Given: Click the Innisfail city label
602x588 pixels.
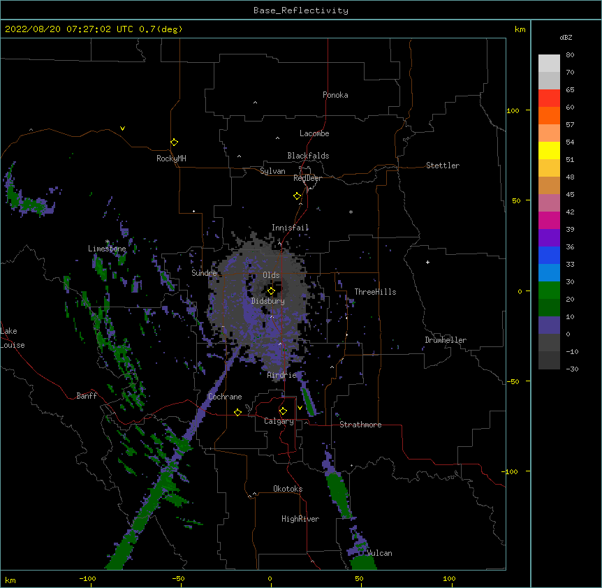Looking at the screenshot, I should [x=290, y=228].
